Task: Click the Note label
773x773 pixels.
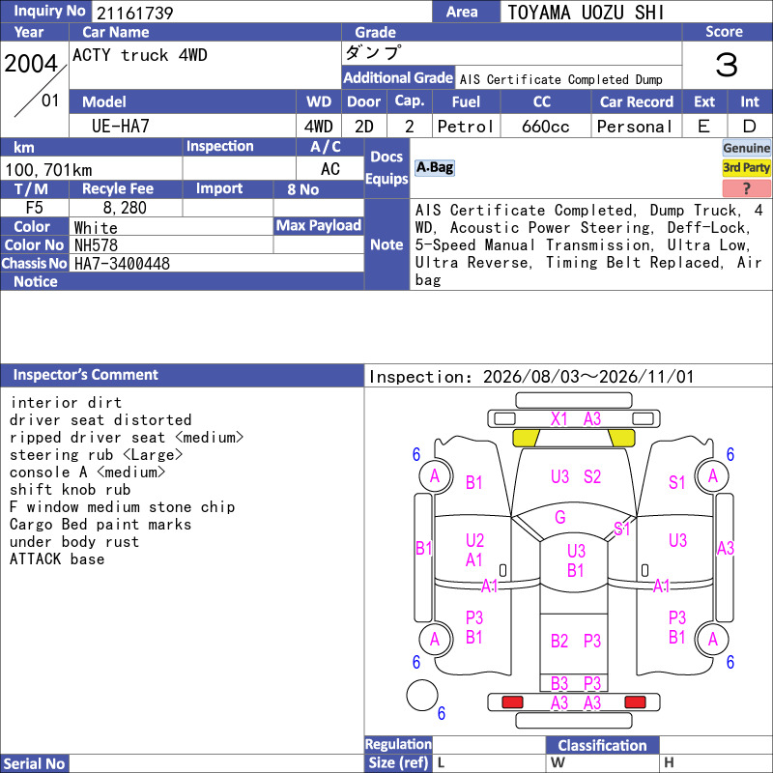Action: [386, 244]
